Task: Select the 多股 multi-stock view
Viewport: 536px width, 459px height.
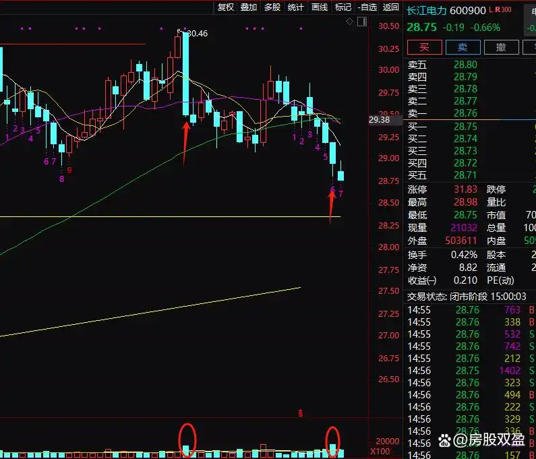Action: tap(272, 7)
